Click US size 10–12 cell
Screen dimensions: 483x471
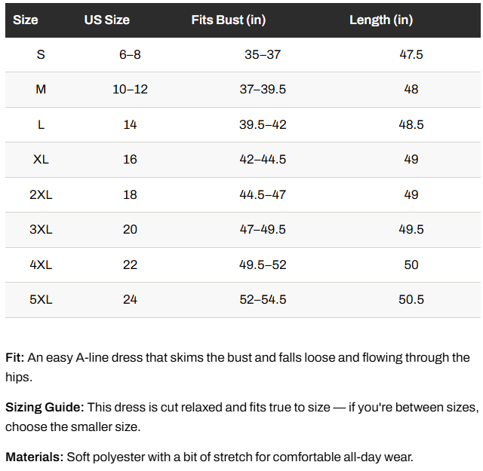130,90
